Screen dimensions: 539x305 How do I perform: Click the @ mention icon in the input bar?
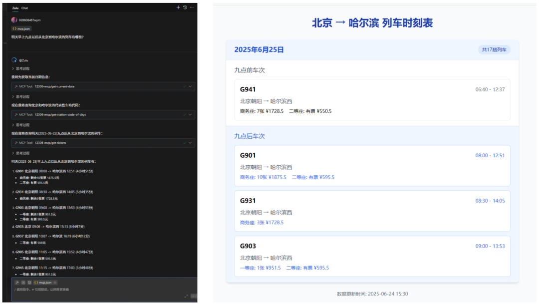(23, 283)
